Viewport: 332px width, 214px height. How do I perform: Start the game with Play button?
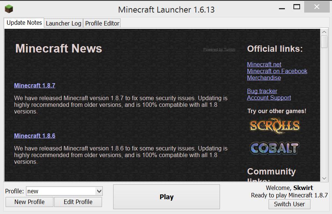click(x=167, y=197)
